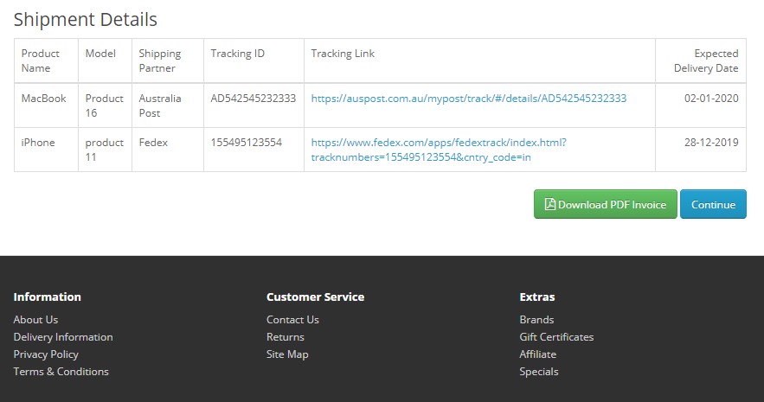Click the Extras footer heading
Image resolution: width=764 pixels, height=402 pixels.
[537, 297]
